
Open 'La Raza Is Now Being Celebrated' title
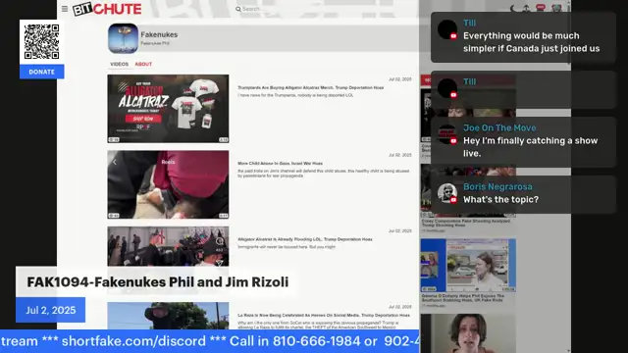tap(324, 316)
